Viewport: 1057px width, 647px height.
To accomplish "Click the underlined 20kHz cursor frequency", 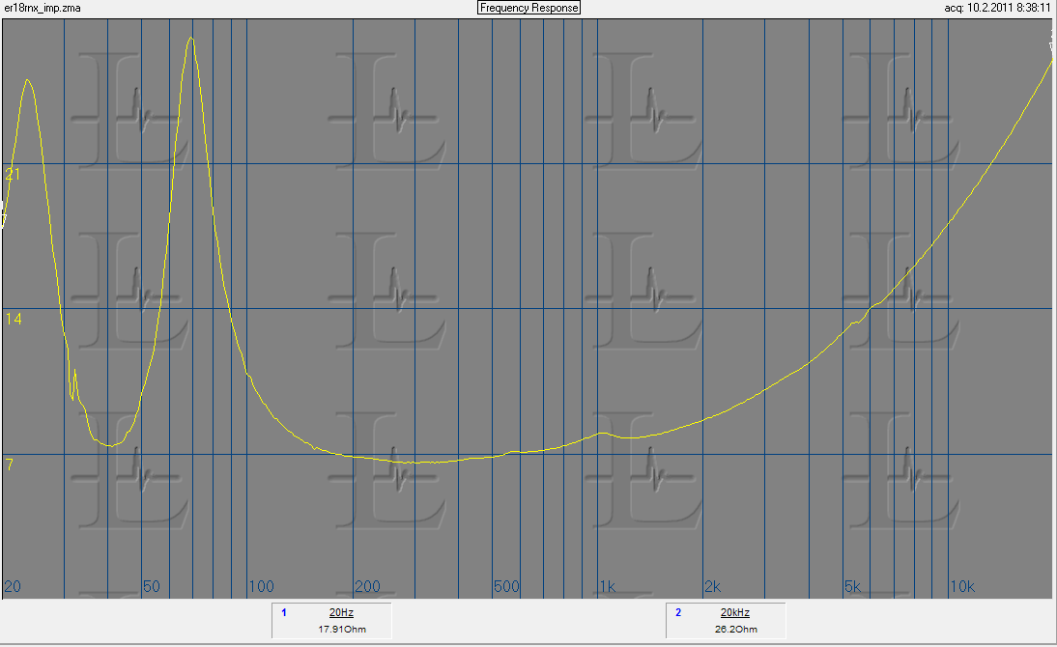I will pos(734,612).
